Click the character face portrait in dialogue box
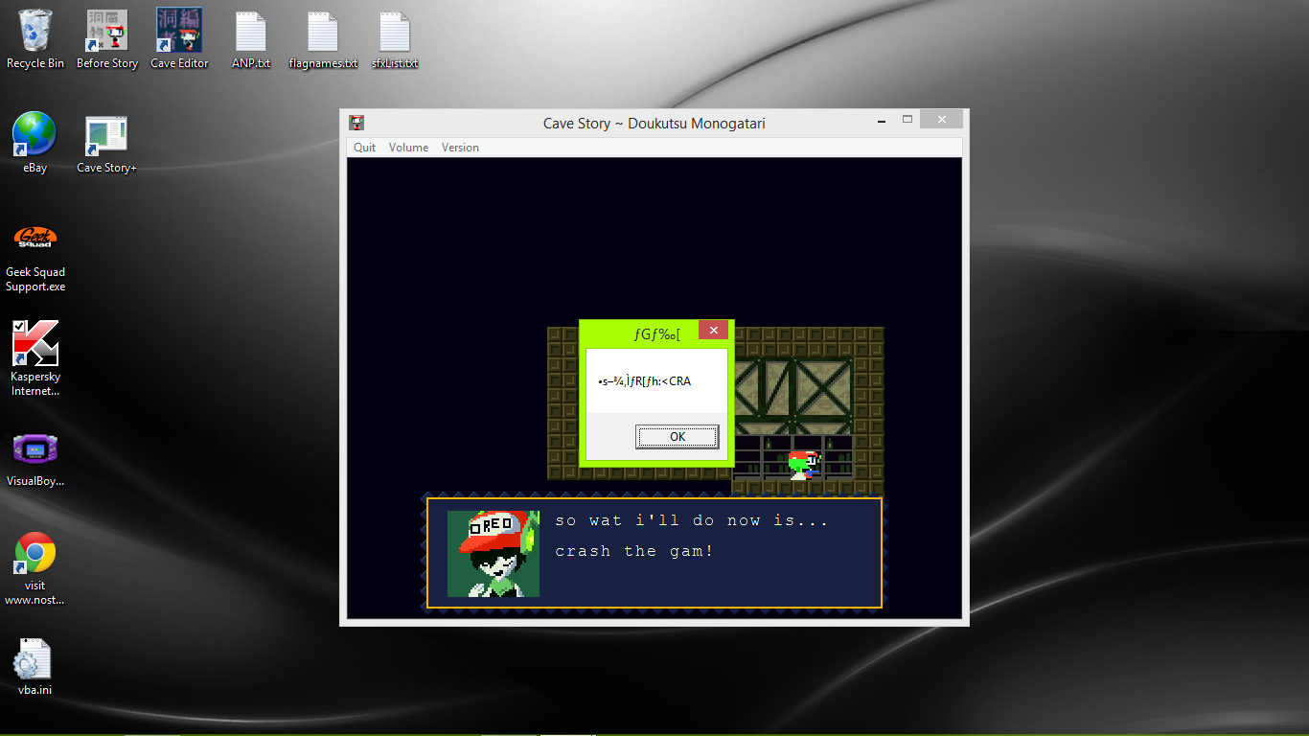 pyautogui.click(x=494, y=554)
